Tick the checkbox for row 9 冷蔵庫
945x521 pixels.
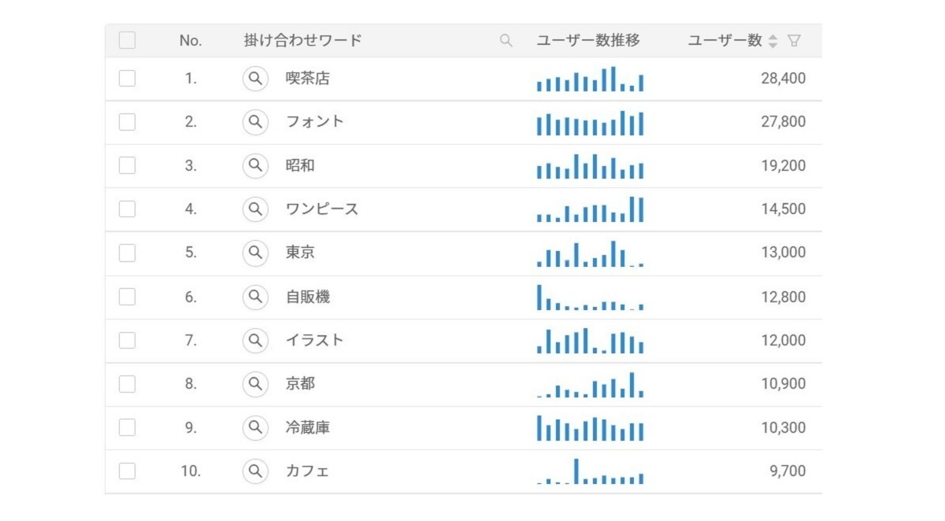[x=127, y=427]
